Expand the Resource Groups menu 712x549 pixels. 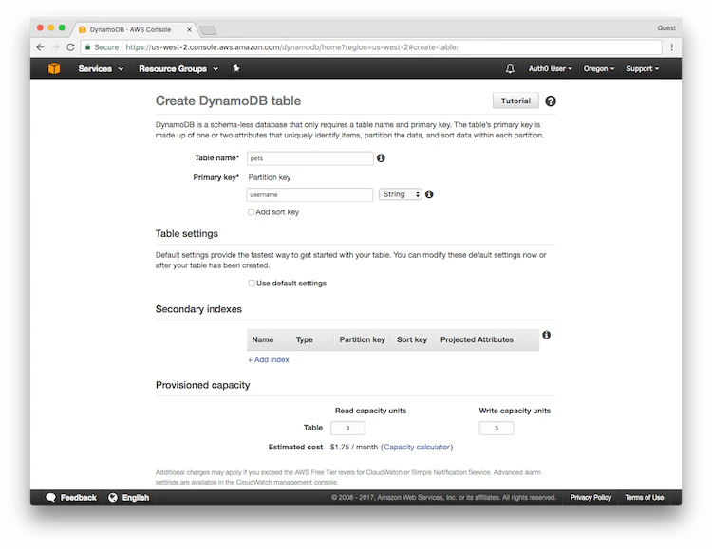(178, 68)
